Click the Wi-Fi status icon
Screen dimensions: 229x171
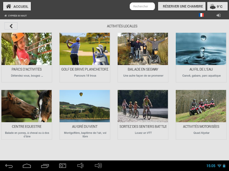point(219,166)
